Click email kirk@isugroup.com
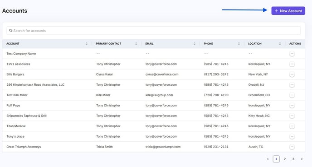This screenshot has width=312, height=167. (x=159, y=95)
